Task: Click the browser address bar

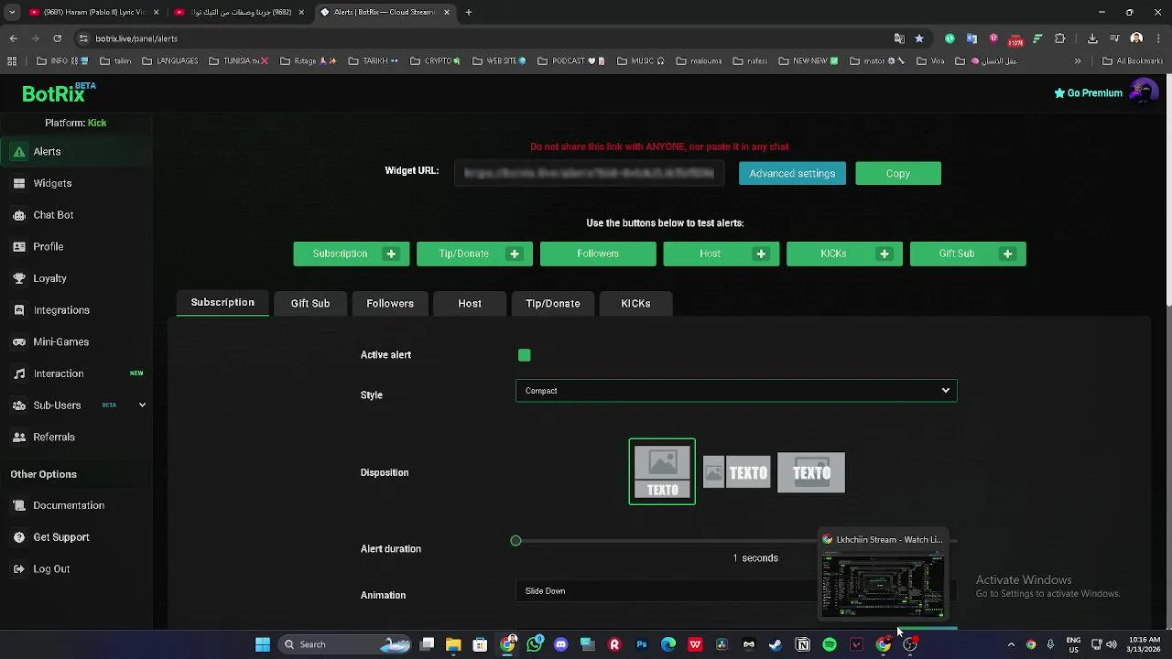Action: coord(485,38)
